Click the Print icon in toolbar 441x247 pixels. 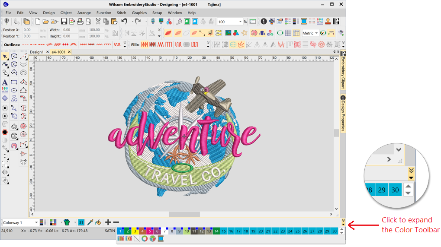click(80, 22)
